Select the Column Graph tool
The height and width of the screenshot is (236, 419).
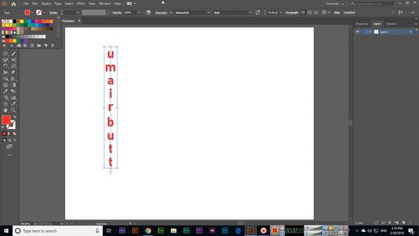pyautogui.click(x=13, y=98)
